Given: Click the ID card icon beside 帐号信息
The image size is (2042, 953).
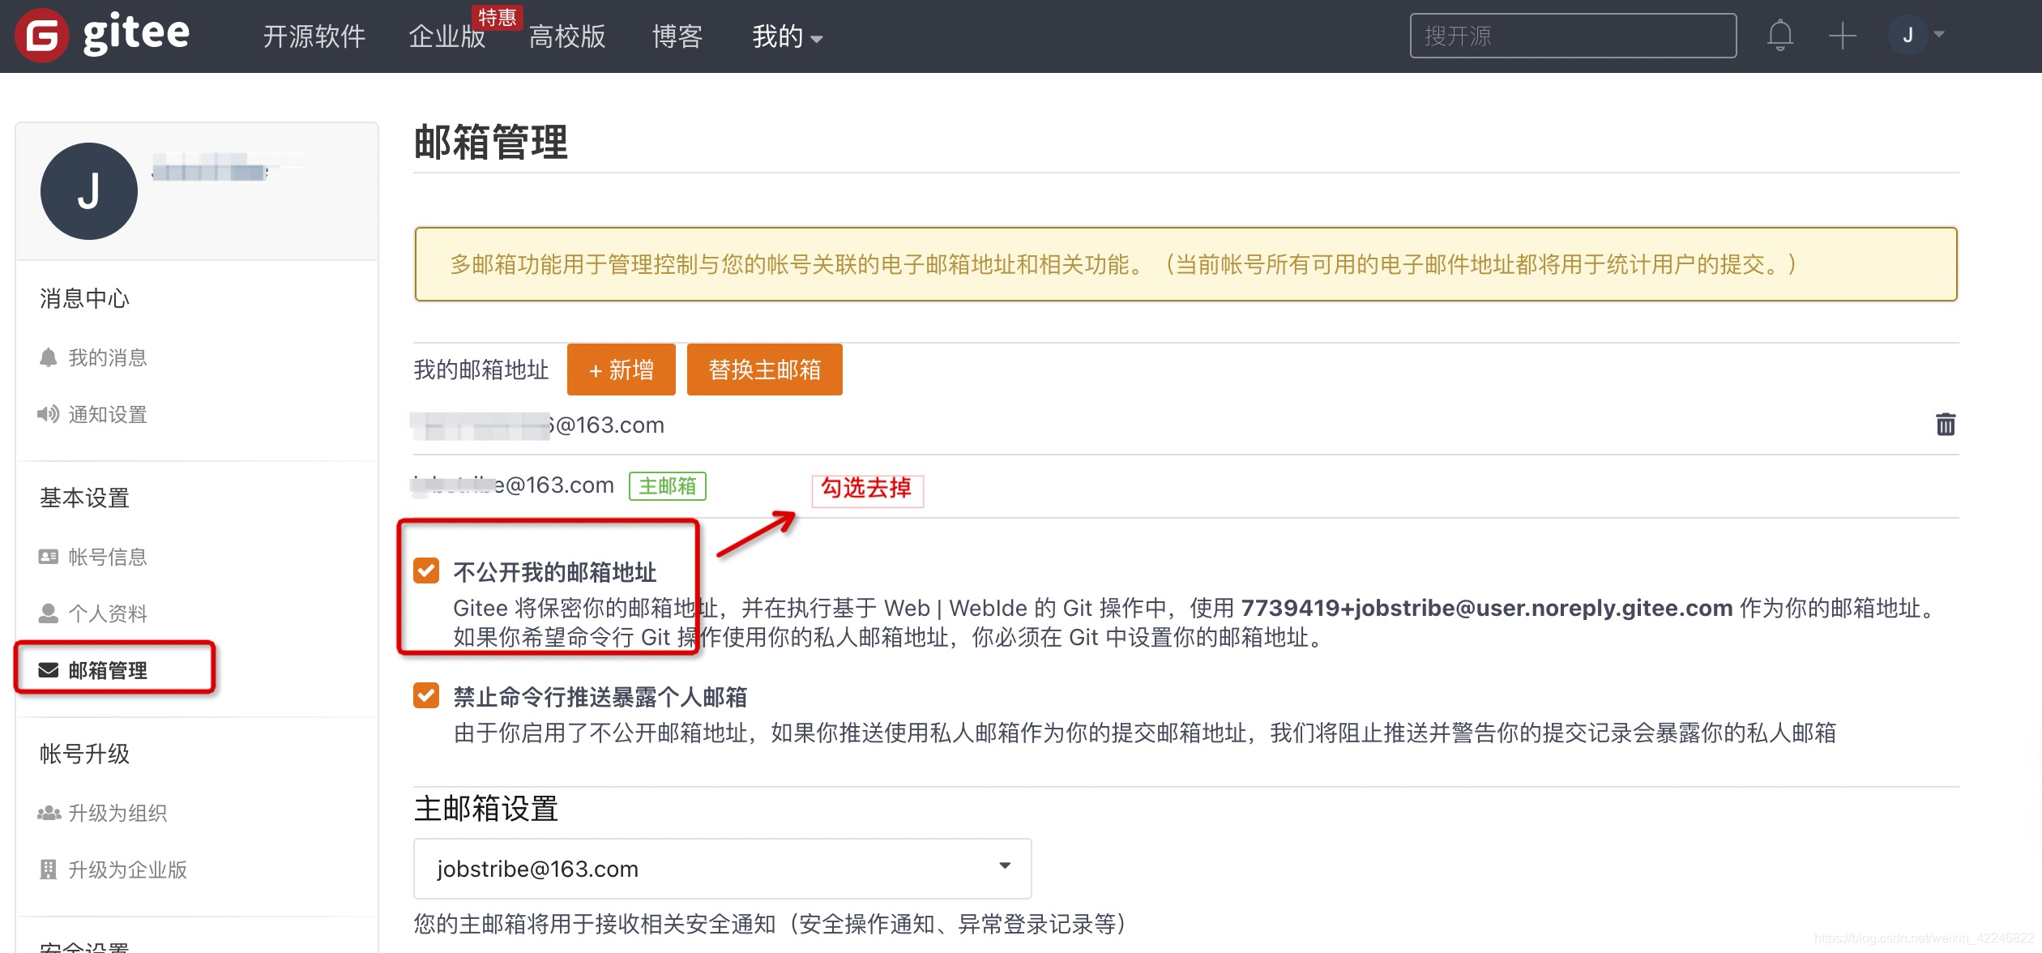Looking at the screenshot, I should tap(49, 557).
